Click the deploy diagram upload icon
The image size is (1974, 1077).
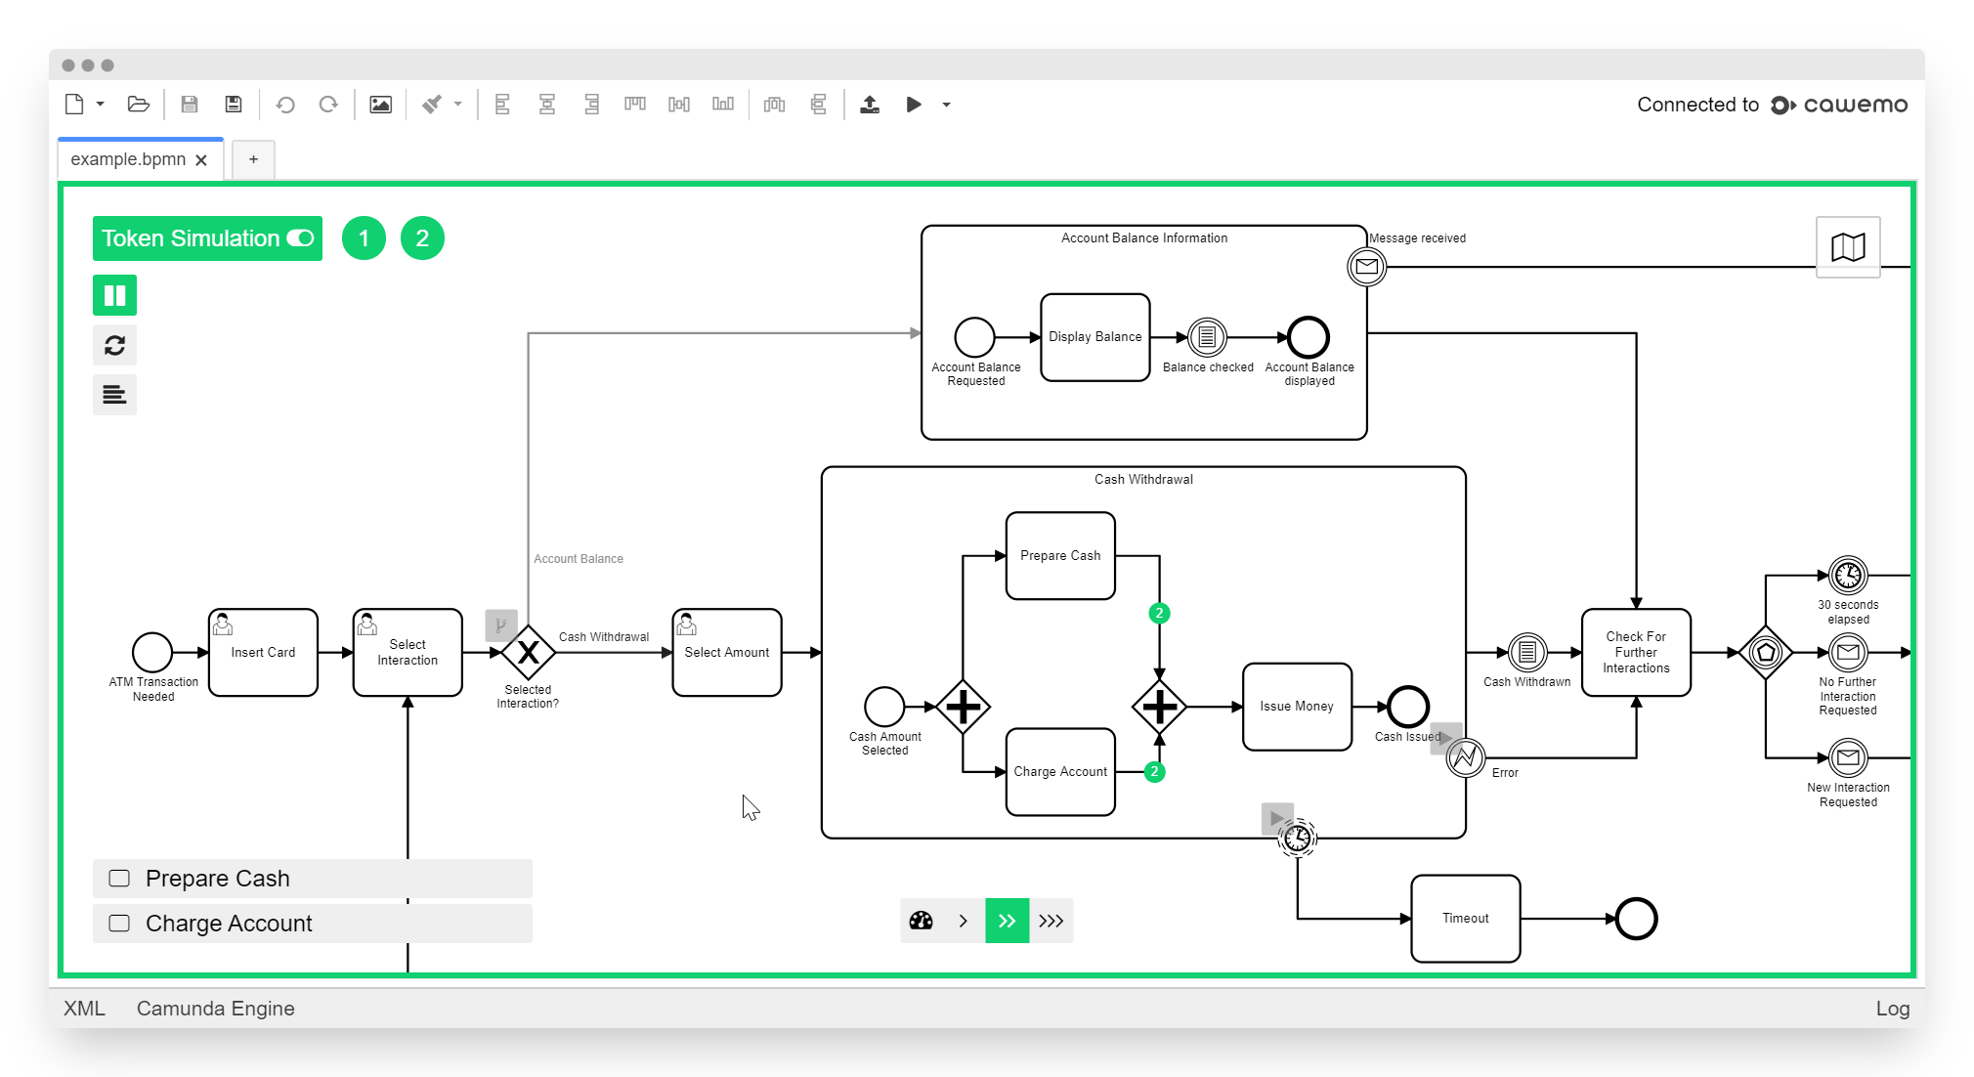coord(870,105)
